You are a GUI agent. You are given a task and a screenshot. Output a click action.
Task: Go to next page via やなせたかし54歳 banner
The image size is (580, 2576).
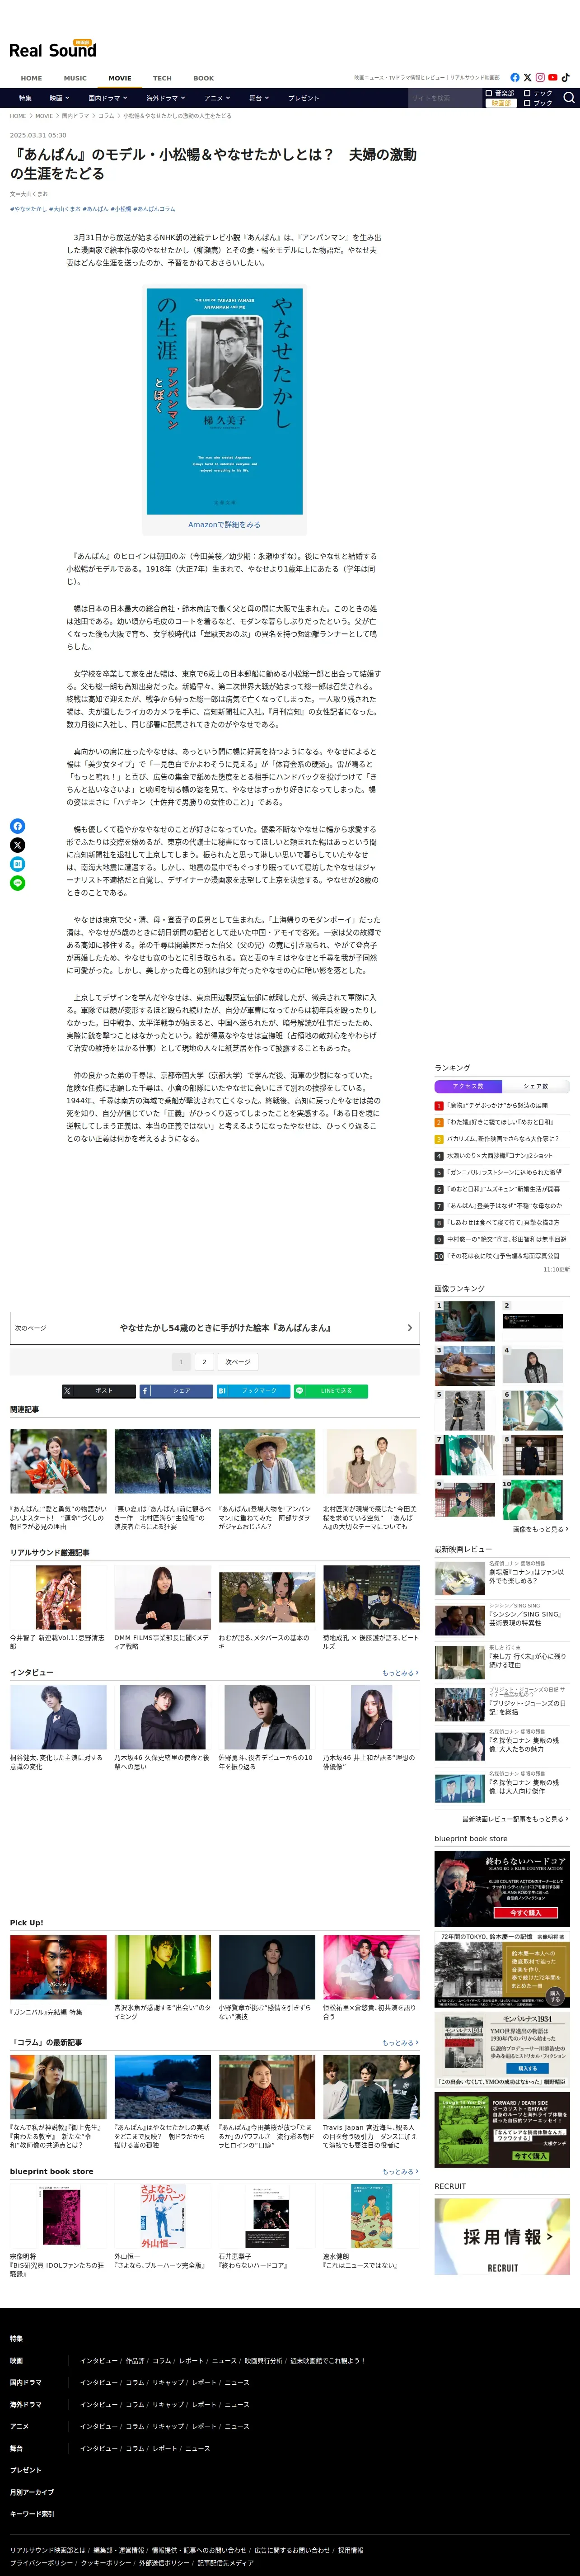[215, 1328]
